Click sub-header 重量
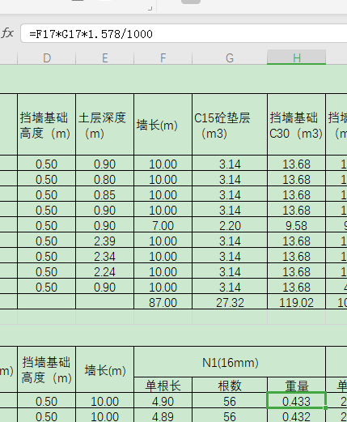The width and height of the screenshot is (347, 422). click(x=296, y=386)
